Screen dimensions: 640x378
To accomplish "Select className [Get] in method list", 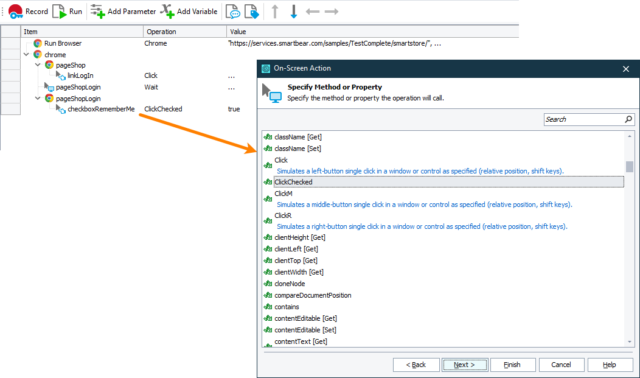I will click(298, 137).
